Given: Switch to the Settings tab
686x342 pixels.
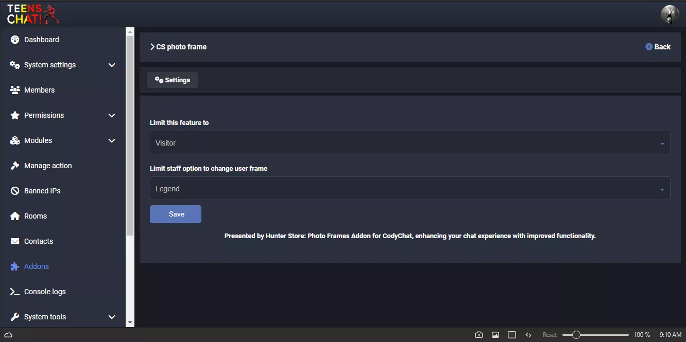Looking at the screenshot, I should pos(173,80).
